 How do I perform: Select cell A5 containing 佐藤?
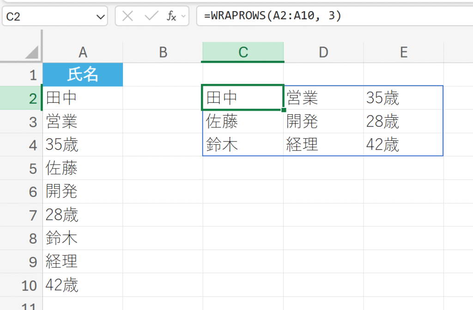[83, 168]
